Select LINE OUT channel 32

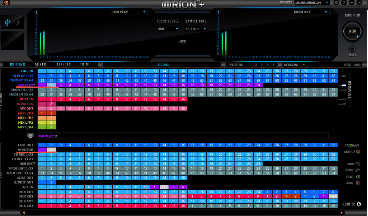333,145
